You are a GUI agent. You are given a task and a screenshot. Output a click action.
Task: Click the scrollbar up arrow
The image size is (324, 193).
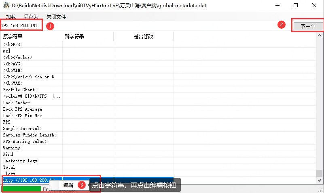click(x=320, y=35)
